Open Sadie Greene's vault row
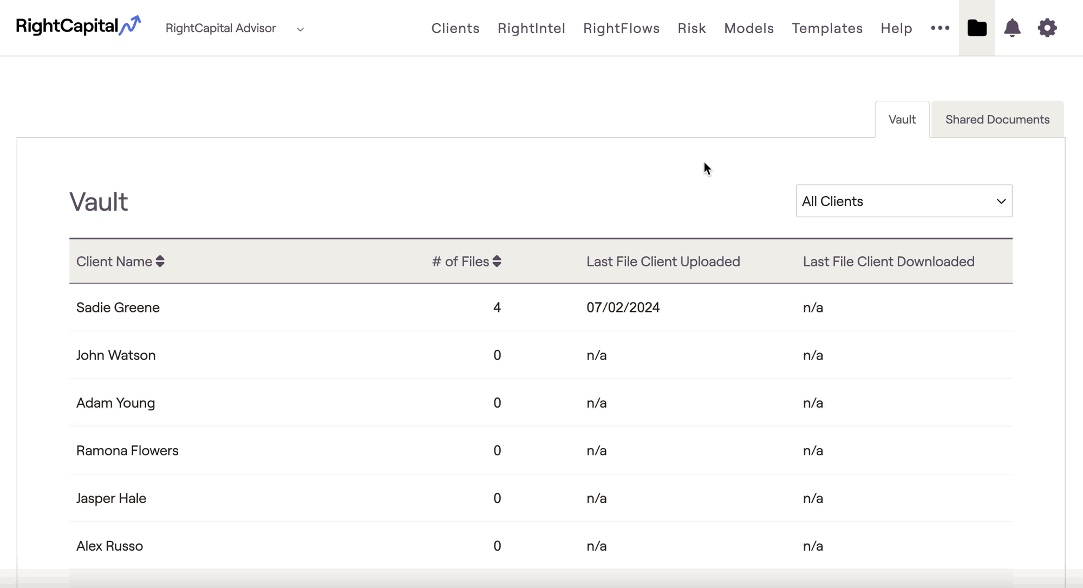This screenshot has height=588, width=1083. [x=118, y=308]
